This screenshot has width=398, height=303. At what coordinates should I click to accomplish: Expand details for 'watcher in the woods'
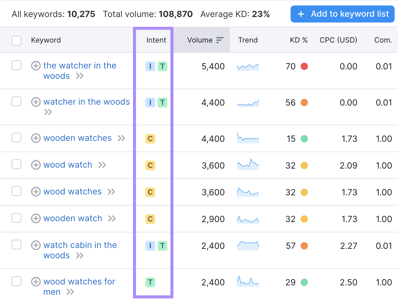click(48, 112)
